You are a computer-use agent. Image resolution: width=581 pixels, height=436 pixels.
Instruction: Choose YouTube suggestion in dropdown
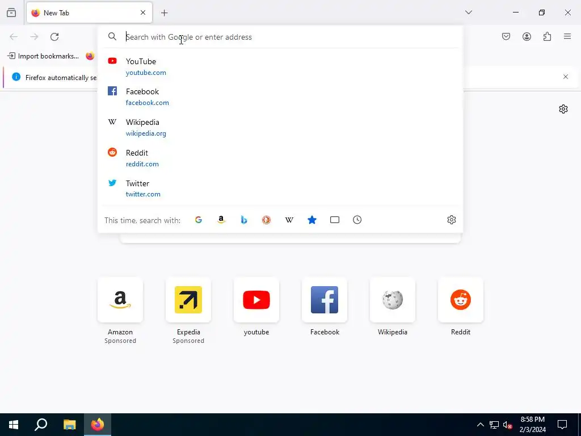tap(280, 67)
